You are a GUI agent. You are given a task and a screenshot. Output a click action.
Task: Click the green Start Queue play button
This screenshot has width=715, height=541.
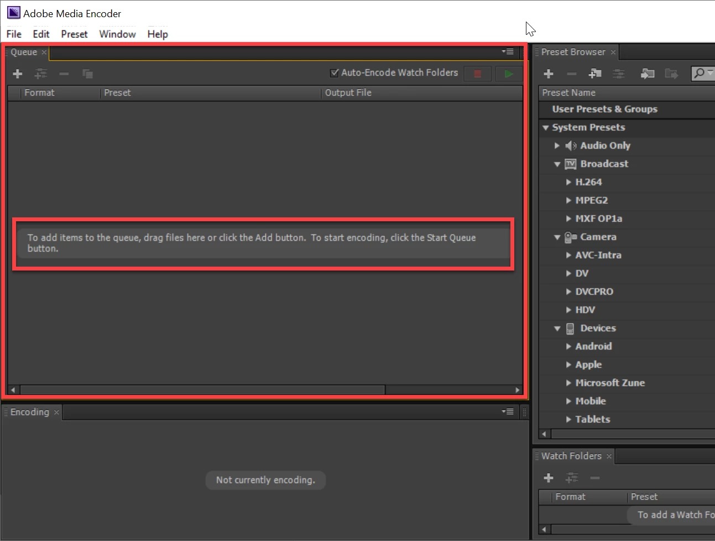pos(509,74)
